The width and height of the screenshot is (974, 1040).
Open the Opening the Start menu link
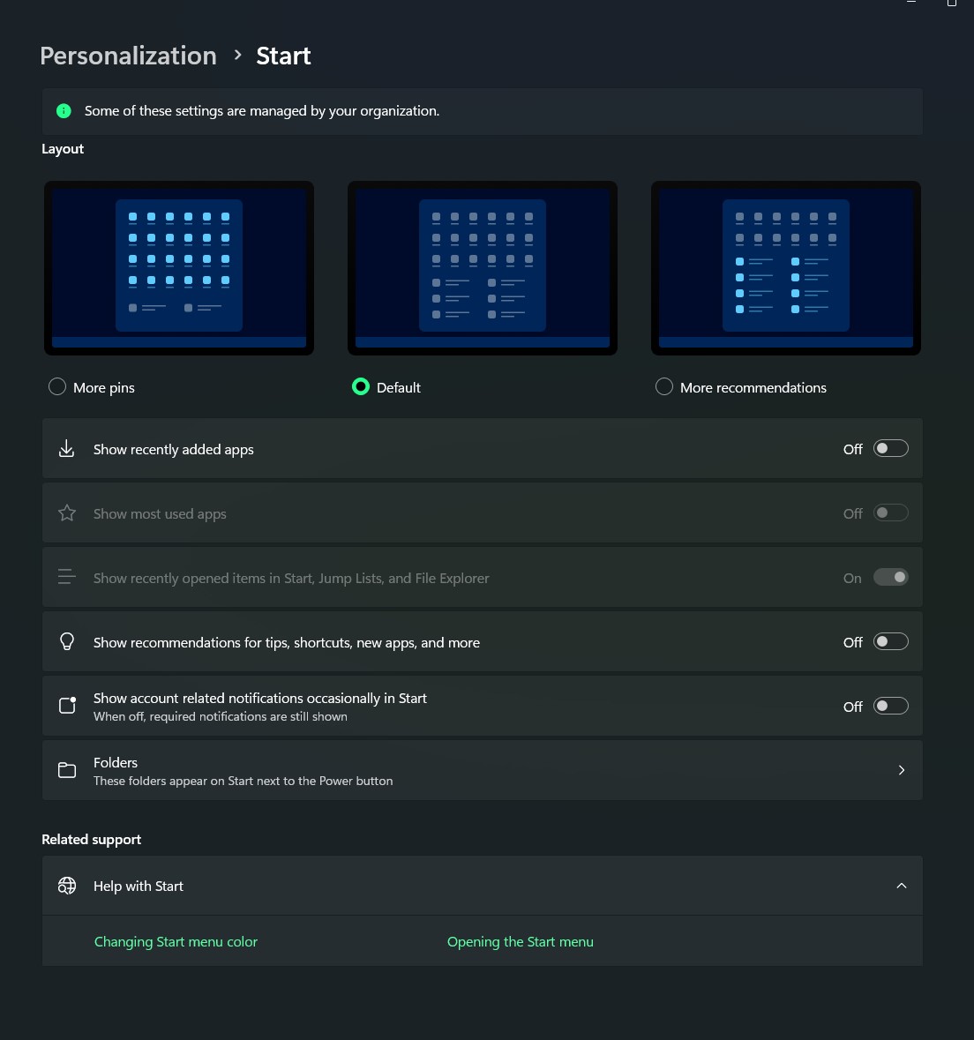coord(520,942)
